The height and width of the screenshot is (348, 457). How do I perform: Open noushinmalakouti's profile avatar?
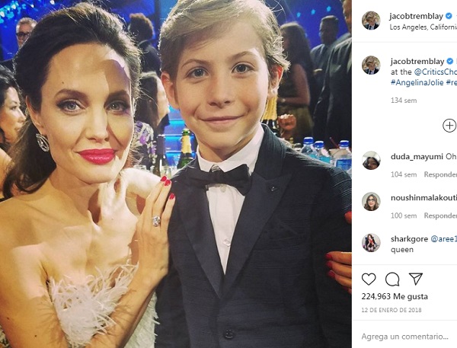[x=371, y=201]
